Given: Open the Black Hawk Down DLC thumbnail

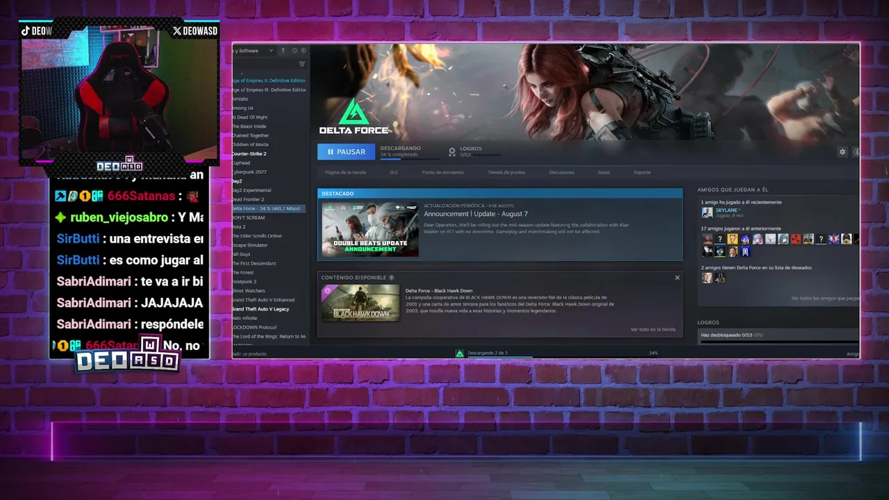Looking at the screenshot, I should (x=360, y=303).
